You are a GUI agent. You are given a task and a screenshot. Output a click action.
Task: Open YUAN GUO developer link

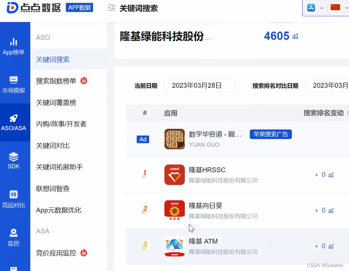click(204, 145)
